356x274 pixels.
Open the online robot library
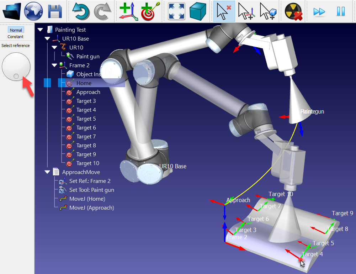(33, 11)
